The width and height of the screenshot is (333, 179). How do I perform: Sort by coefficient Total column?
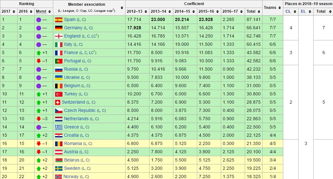tap(259, 12)
